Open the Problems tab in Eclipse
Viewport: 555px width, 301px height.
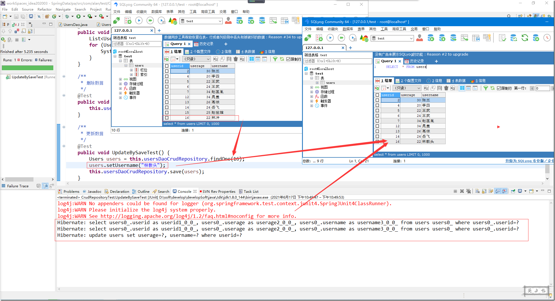(x=69, y=191)
